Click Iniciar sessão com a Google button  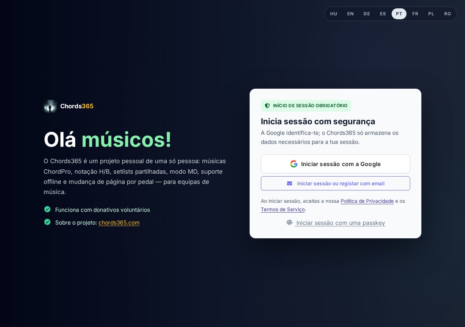click(x=335, y=164)
